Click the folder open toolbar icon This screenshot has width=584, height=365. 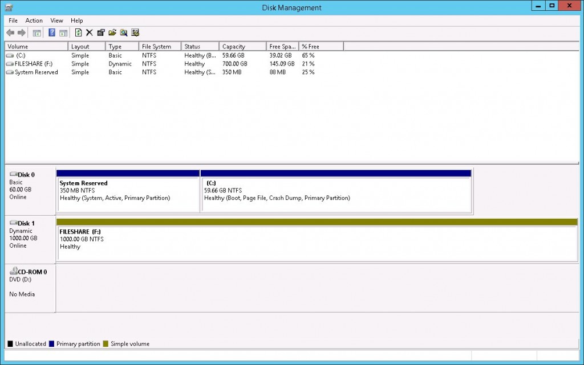coord(113,32)
